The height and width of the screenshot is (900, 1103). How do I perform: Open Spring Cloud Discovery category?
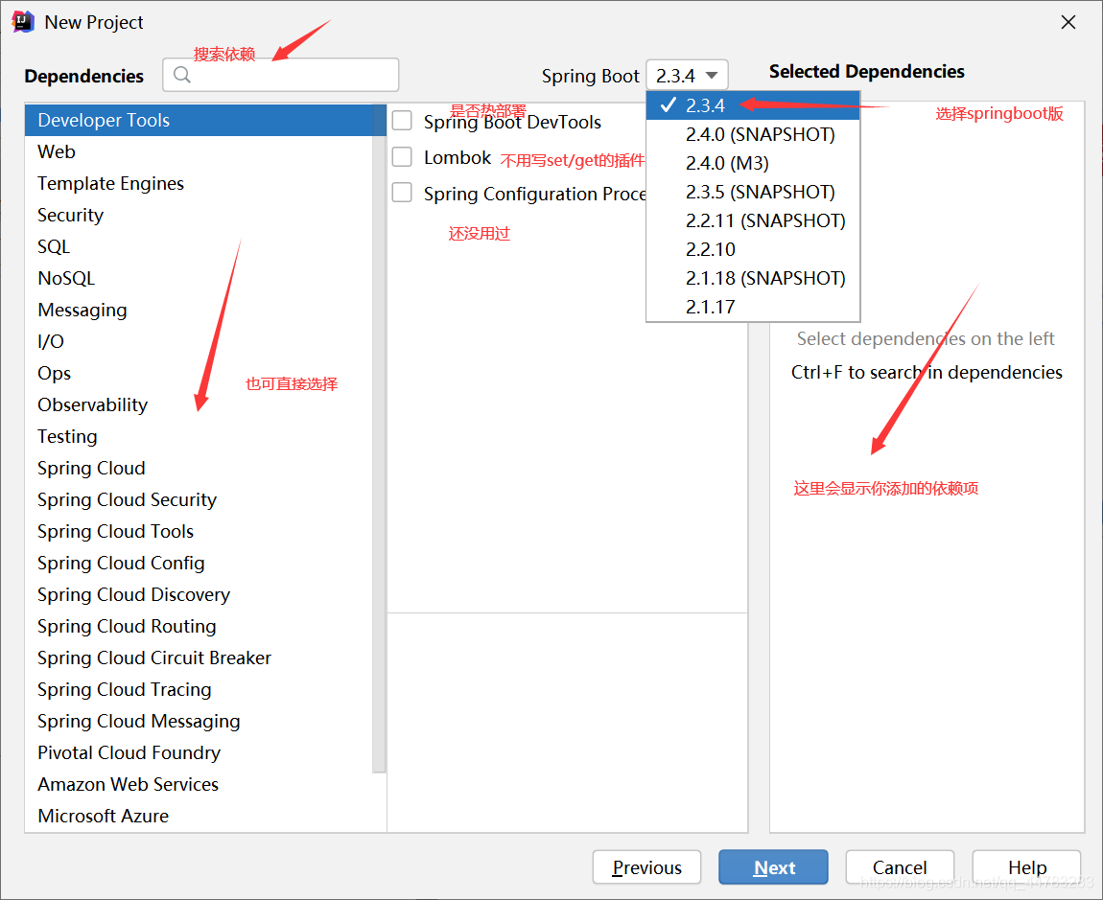199,595
